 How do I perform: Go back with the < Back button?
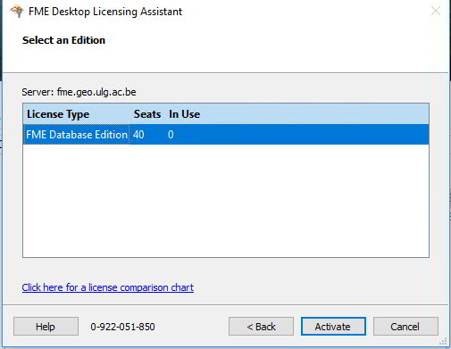(x=261, y=327)
